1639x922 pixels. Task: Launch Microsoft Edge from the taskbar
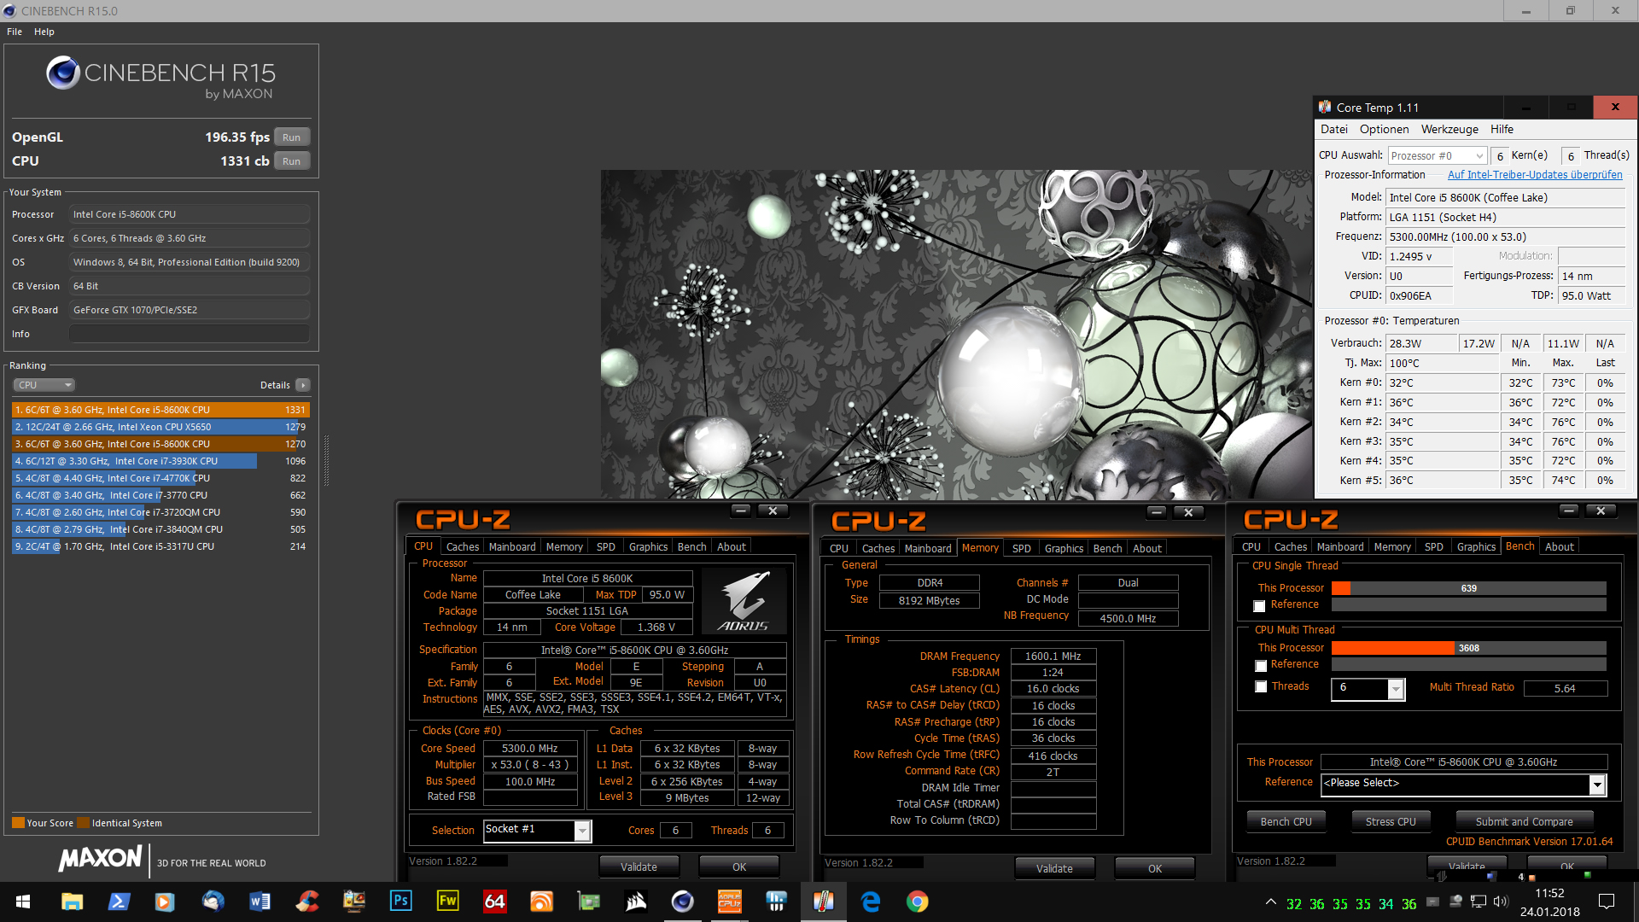coord(871,902)
